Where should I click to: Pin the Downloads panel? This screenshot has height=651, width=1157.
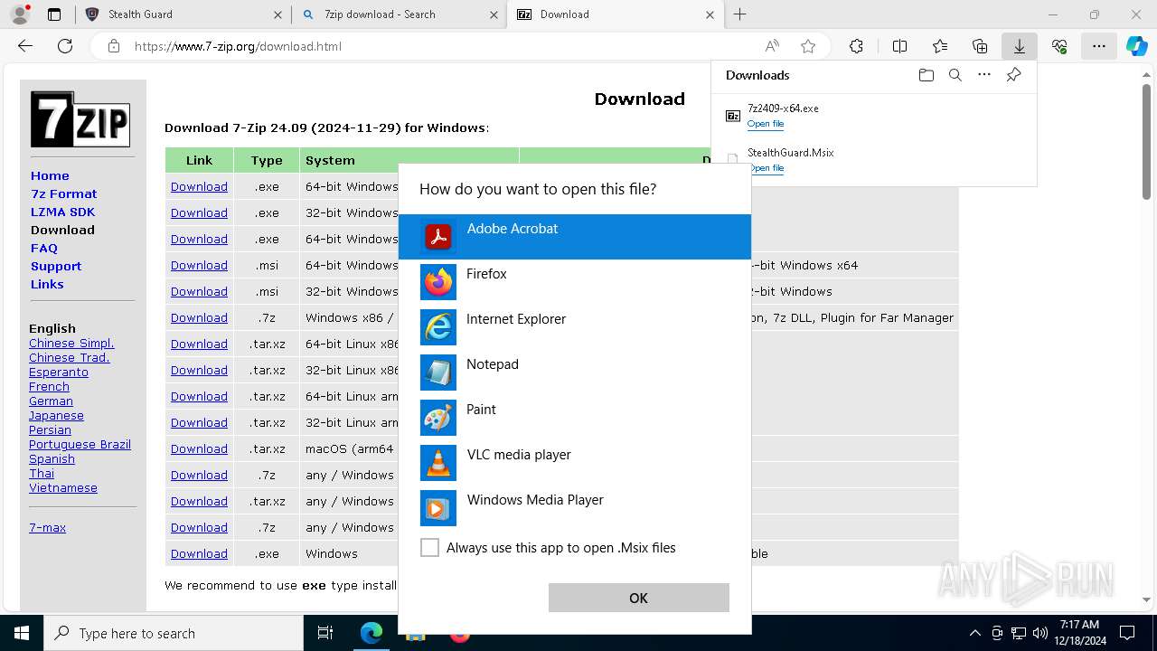click(x=1014, y=75)
